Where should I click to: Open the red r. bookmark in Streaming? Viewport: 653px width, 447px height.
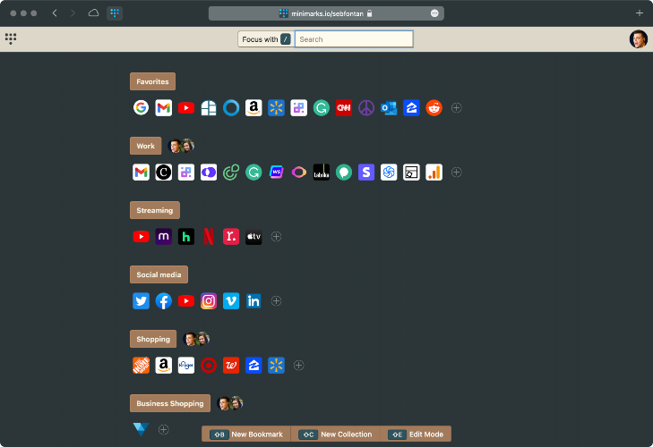(x=231, y=237)
